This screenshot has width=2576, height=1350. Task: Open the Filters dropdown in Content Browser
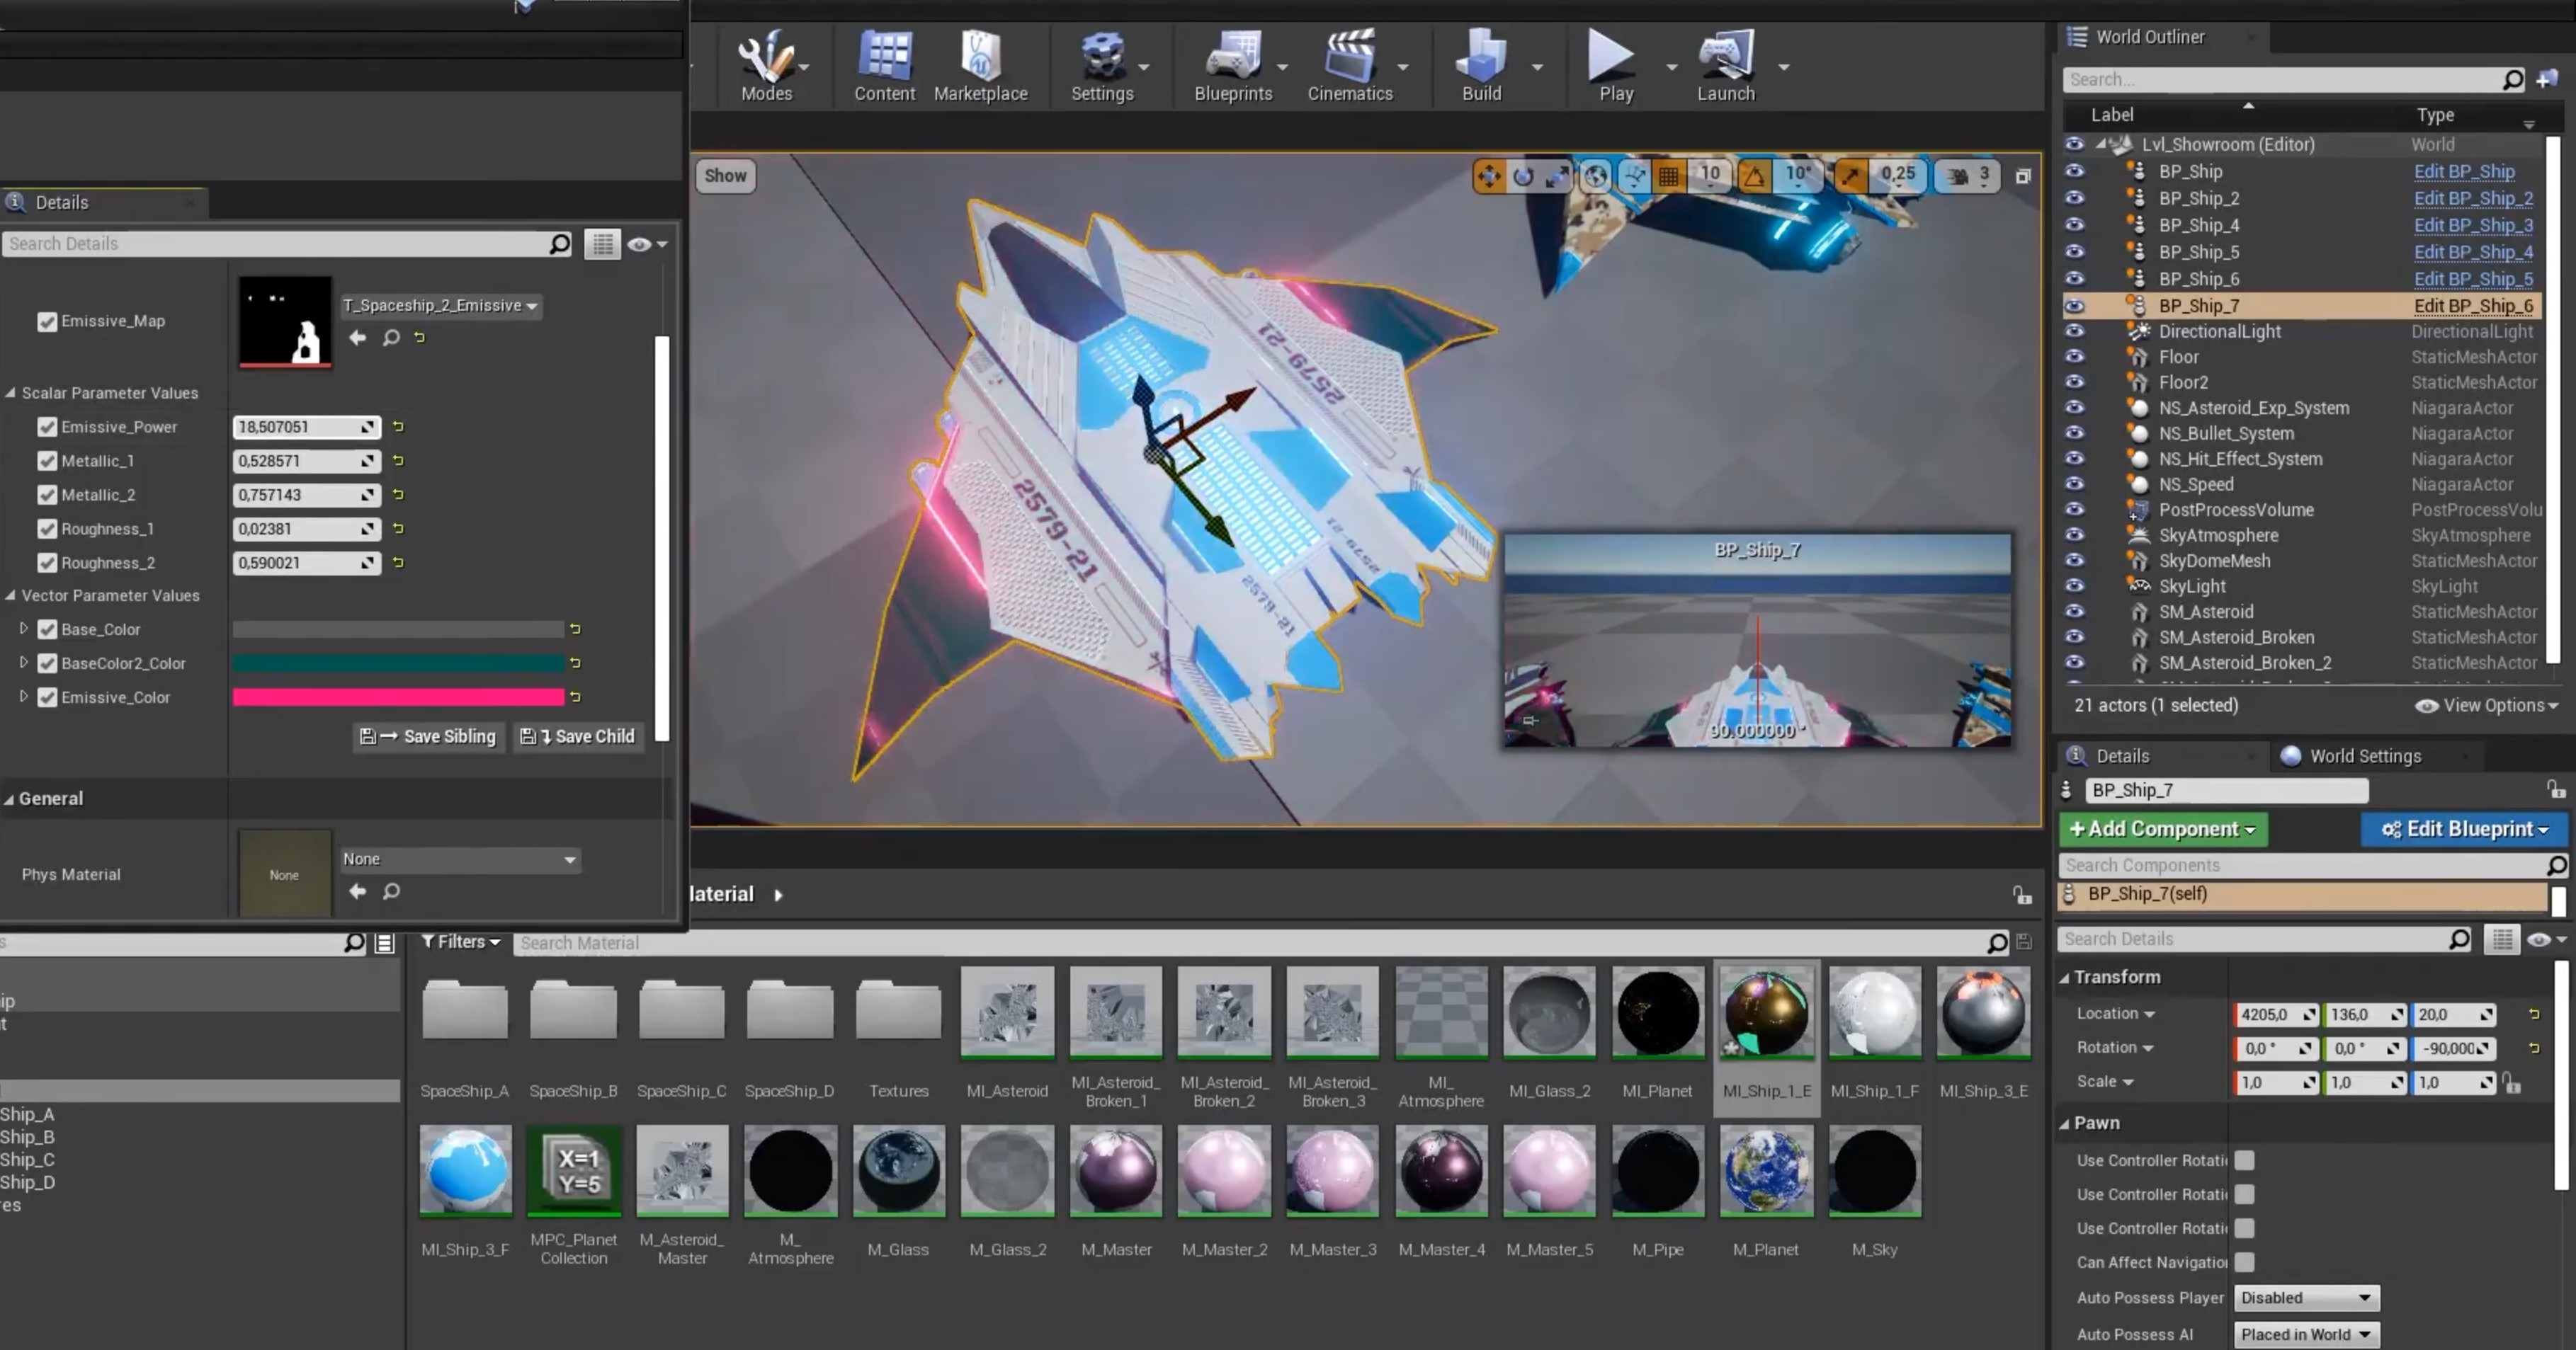(460, 942)
